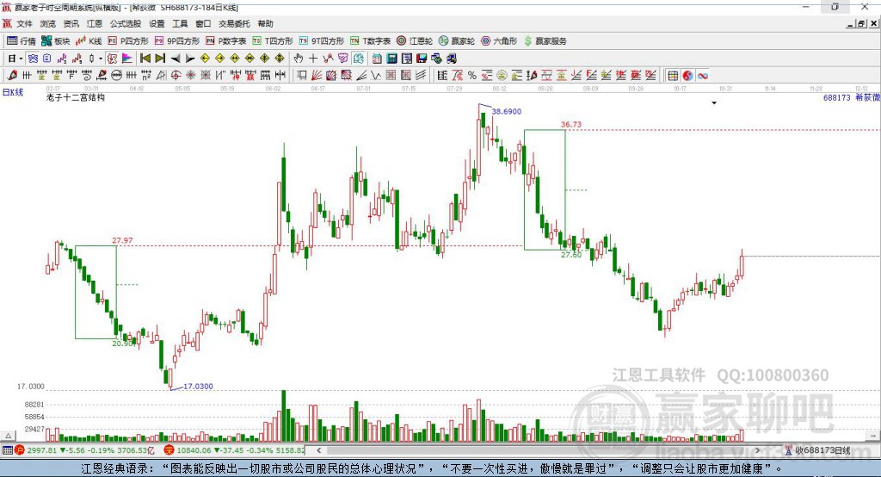The width and height of the screenshot is (881, 477).
Task: Click the save floppy disk icon
Action: point(422,59)
